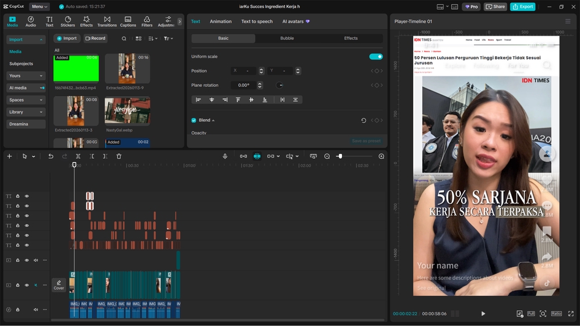Open player panel hamburger menu

pyautogui.click(x=568, y=22)
